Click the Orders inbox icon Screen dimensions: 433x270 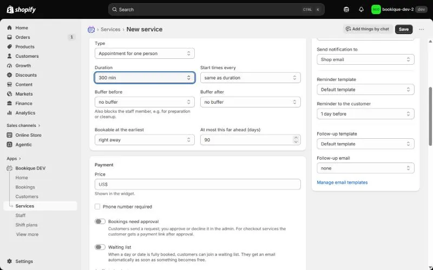[x=10, y=37]
